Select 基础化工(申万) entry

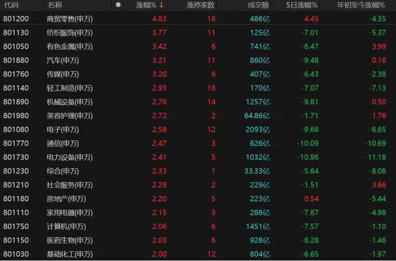pyautogui.click(x=70, y=254)
